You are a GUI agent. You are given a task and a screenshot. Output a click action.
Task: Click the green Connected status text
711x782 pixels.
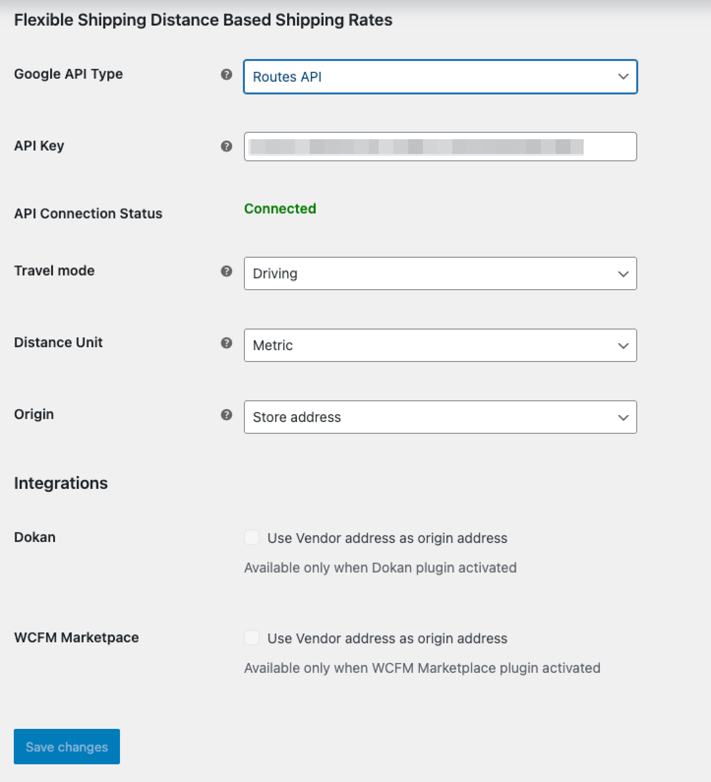(280, 209)
